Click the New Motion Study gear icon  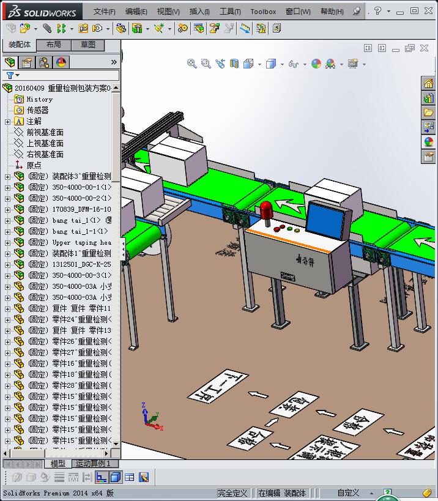tap(183, 28)
